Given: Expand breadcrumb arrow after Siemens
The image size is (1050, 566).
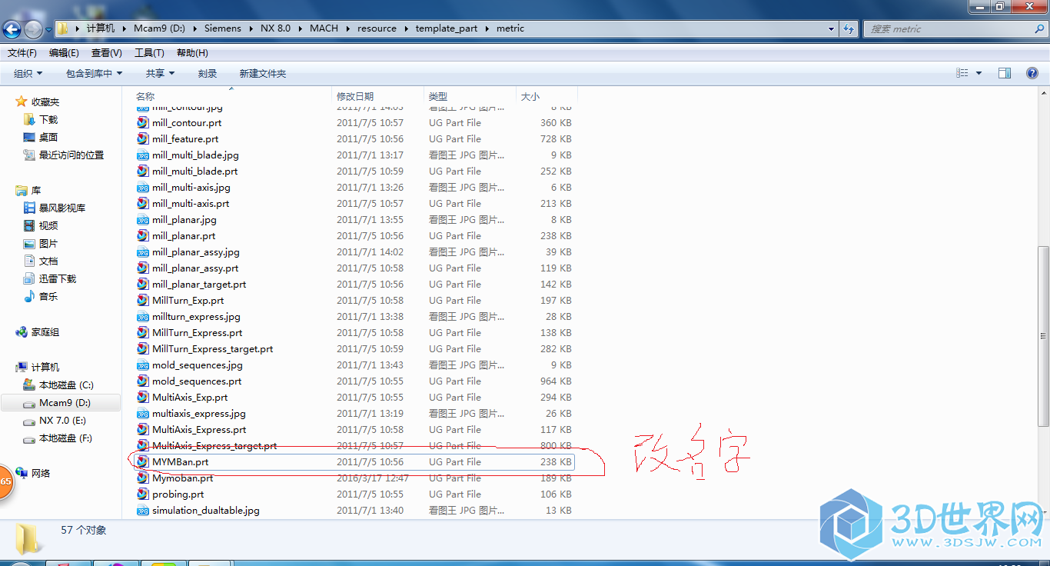Looking at the screenshot, I should [x=251, y=28].
